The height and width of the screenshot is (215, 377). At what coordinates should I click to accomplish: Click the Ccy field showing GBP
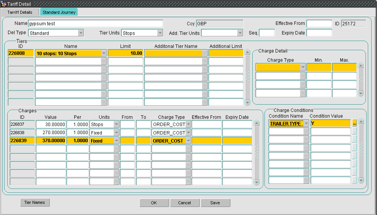pyautogui.click(x=220, y=24)
